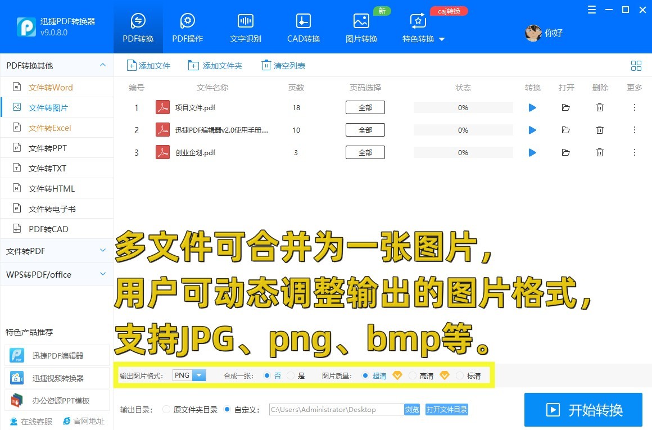Start converting 项目文件.pdf with play icon

coord(532,108)
